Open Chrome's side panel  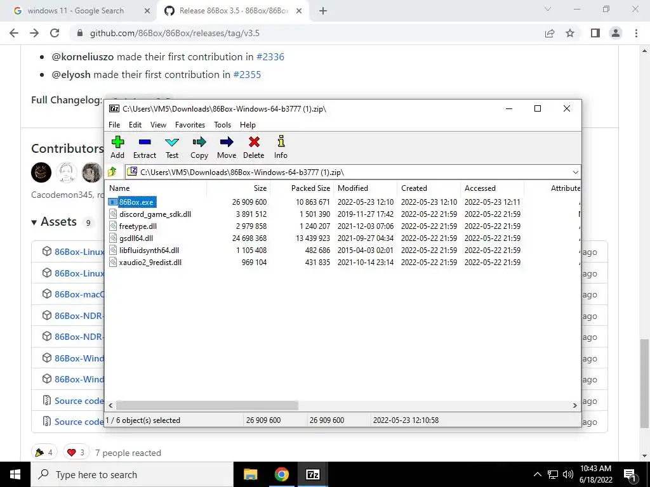click(595, 33)
